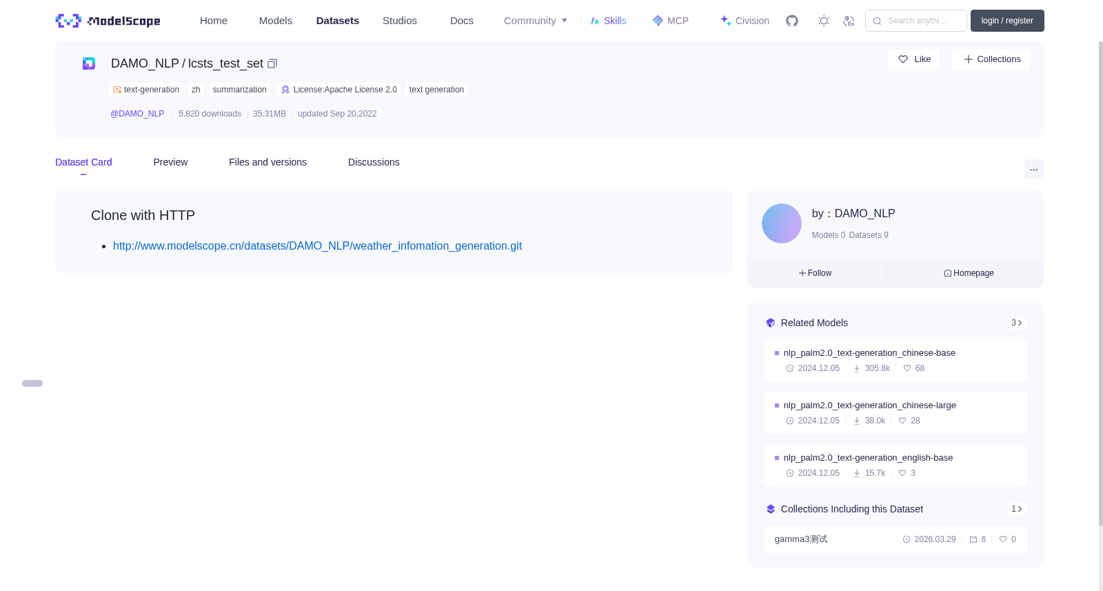Click the Related Models cube icon
Viewport: 1103px width, 591px height.
771,323
